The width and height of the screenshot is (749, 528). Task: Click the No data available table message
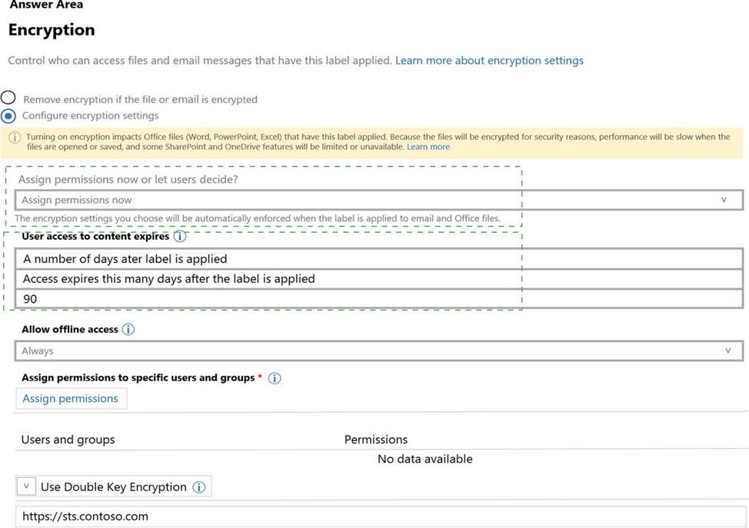[x=424, y=459]
